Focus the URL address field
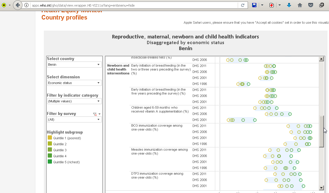This screenshot has width=329, height=193. pyautogui.click(x=134, y=5)
